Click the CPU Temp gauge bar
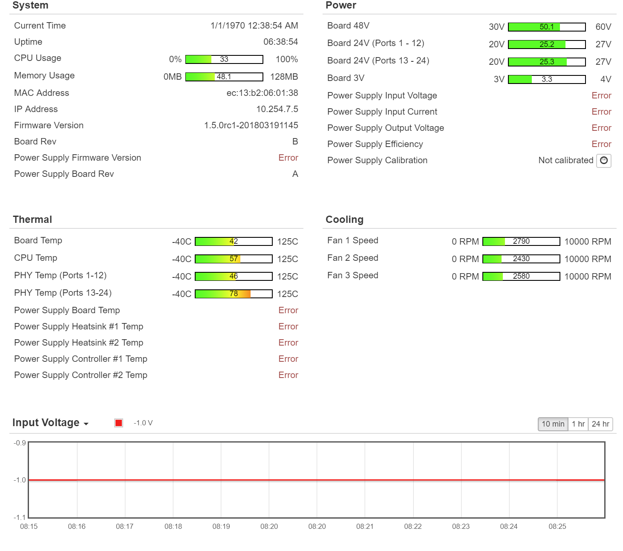The width and height of the screenshot is (623, 551). click(x=234, y=259)
